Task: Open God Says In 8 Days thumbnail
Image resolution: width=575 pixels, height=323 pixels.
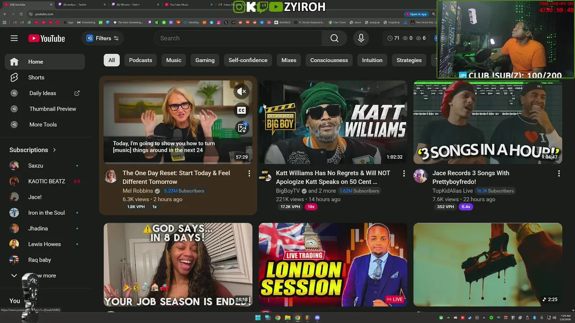Action: [178, 265]
